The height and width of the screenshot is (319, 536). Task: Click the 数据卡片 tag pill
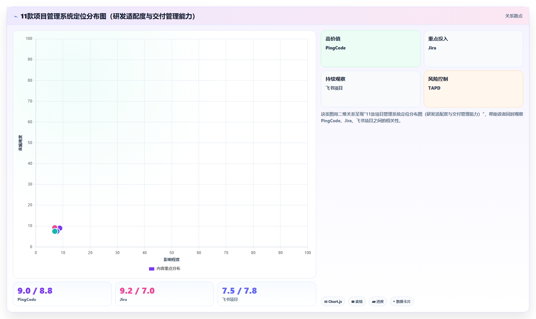[402, 302]
